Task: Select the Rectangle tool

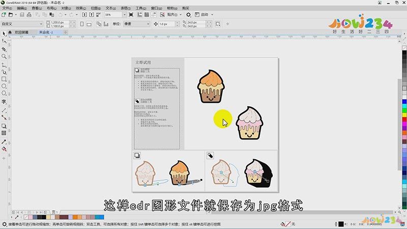Action: (4, 79)
